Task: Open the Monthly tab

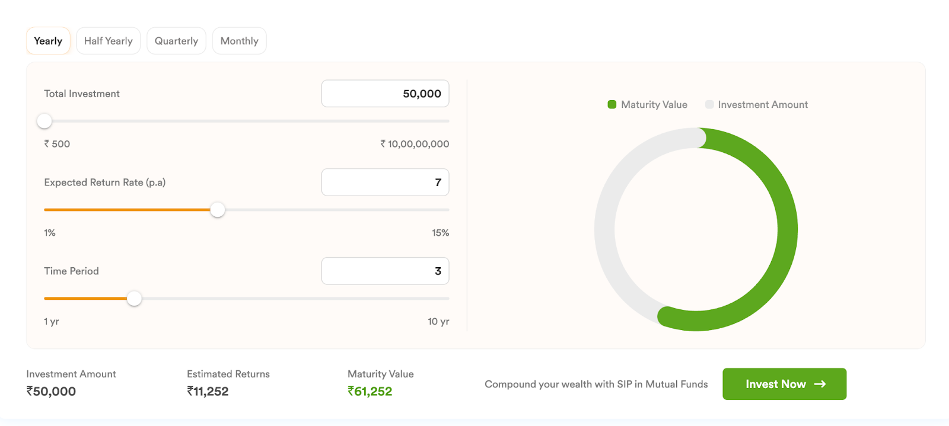Action: [x=239, y=41]
